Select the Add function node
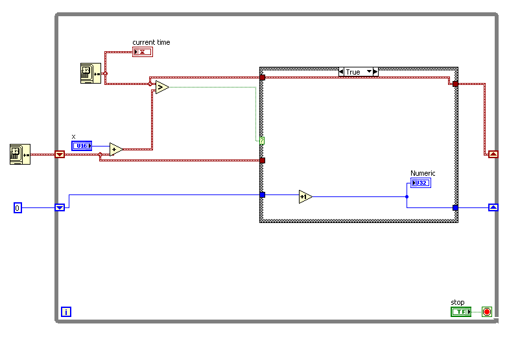Viewport: 520px width, 352px height. pos(116,150)
